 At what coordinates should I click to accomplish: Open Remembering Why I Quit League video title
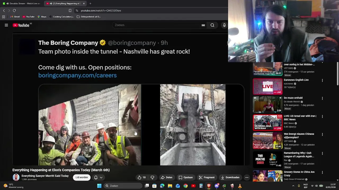click(x=299, y=155)
